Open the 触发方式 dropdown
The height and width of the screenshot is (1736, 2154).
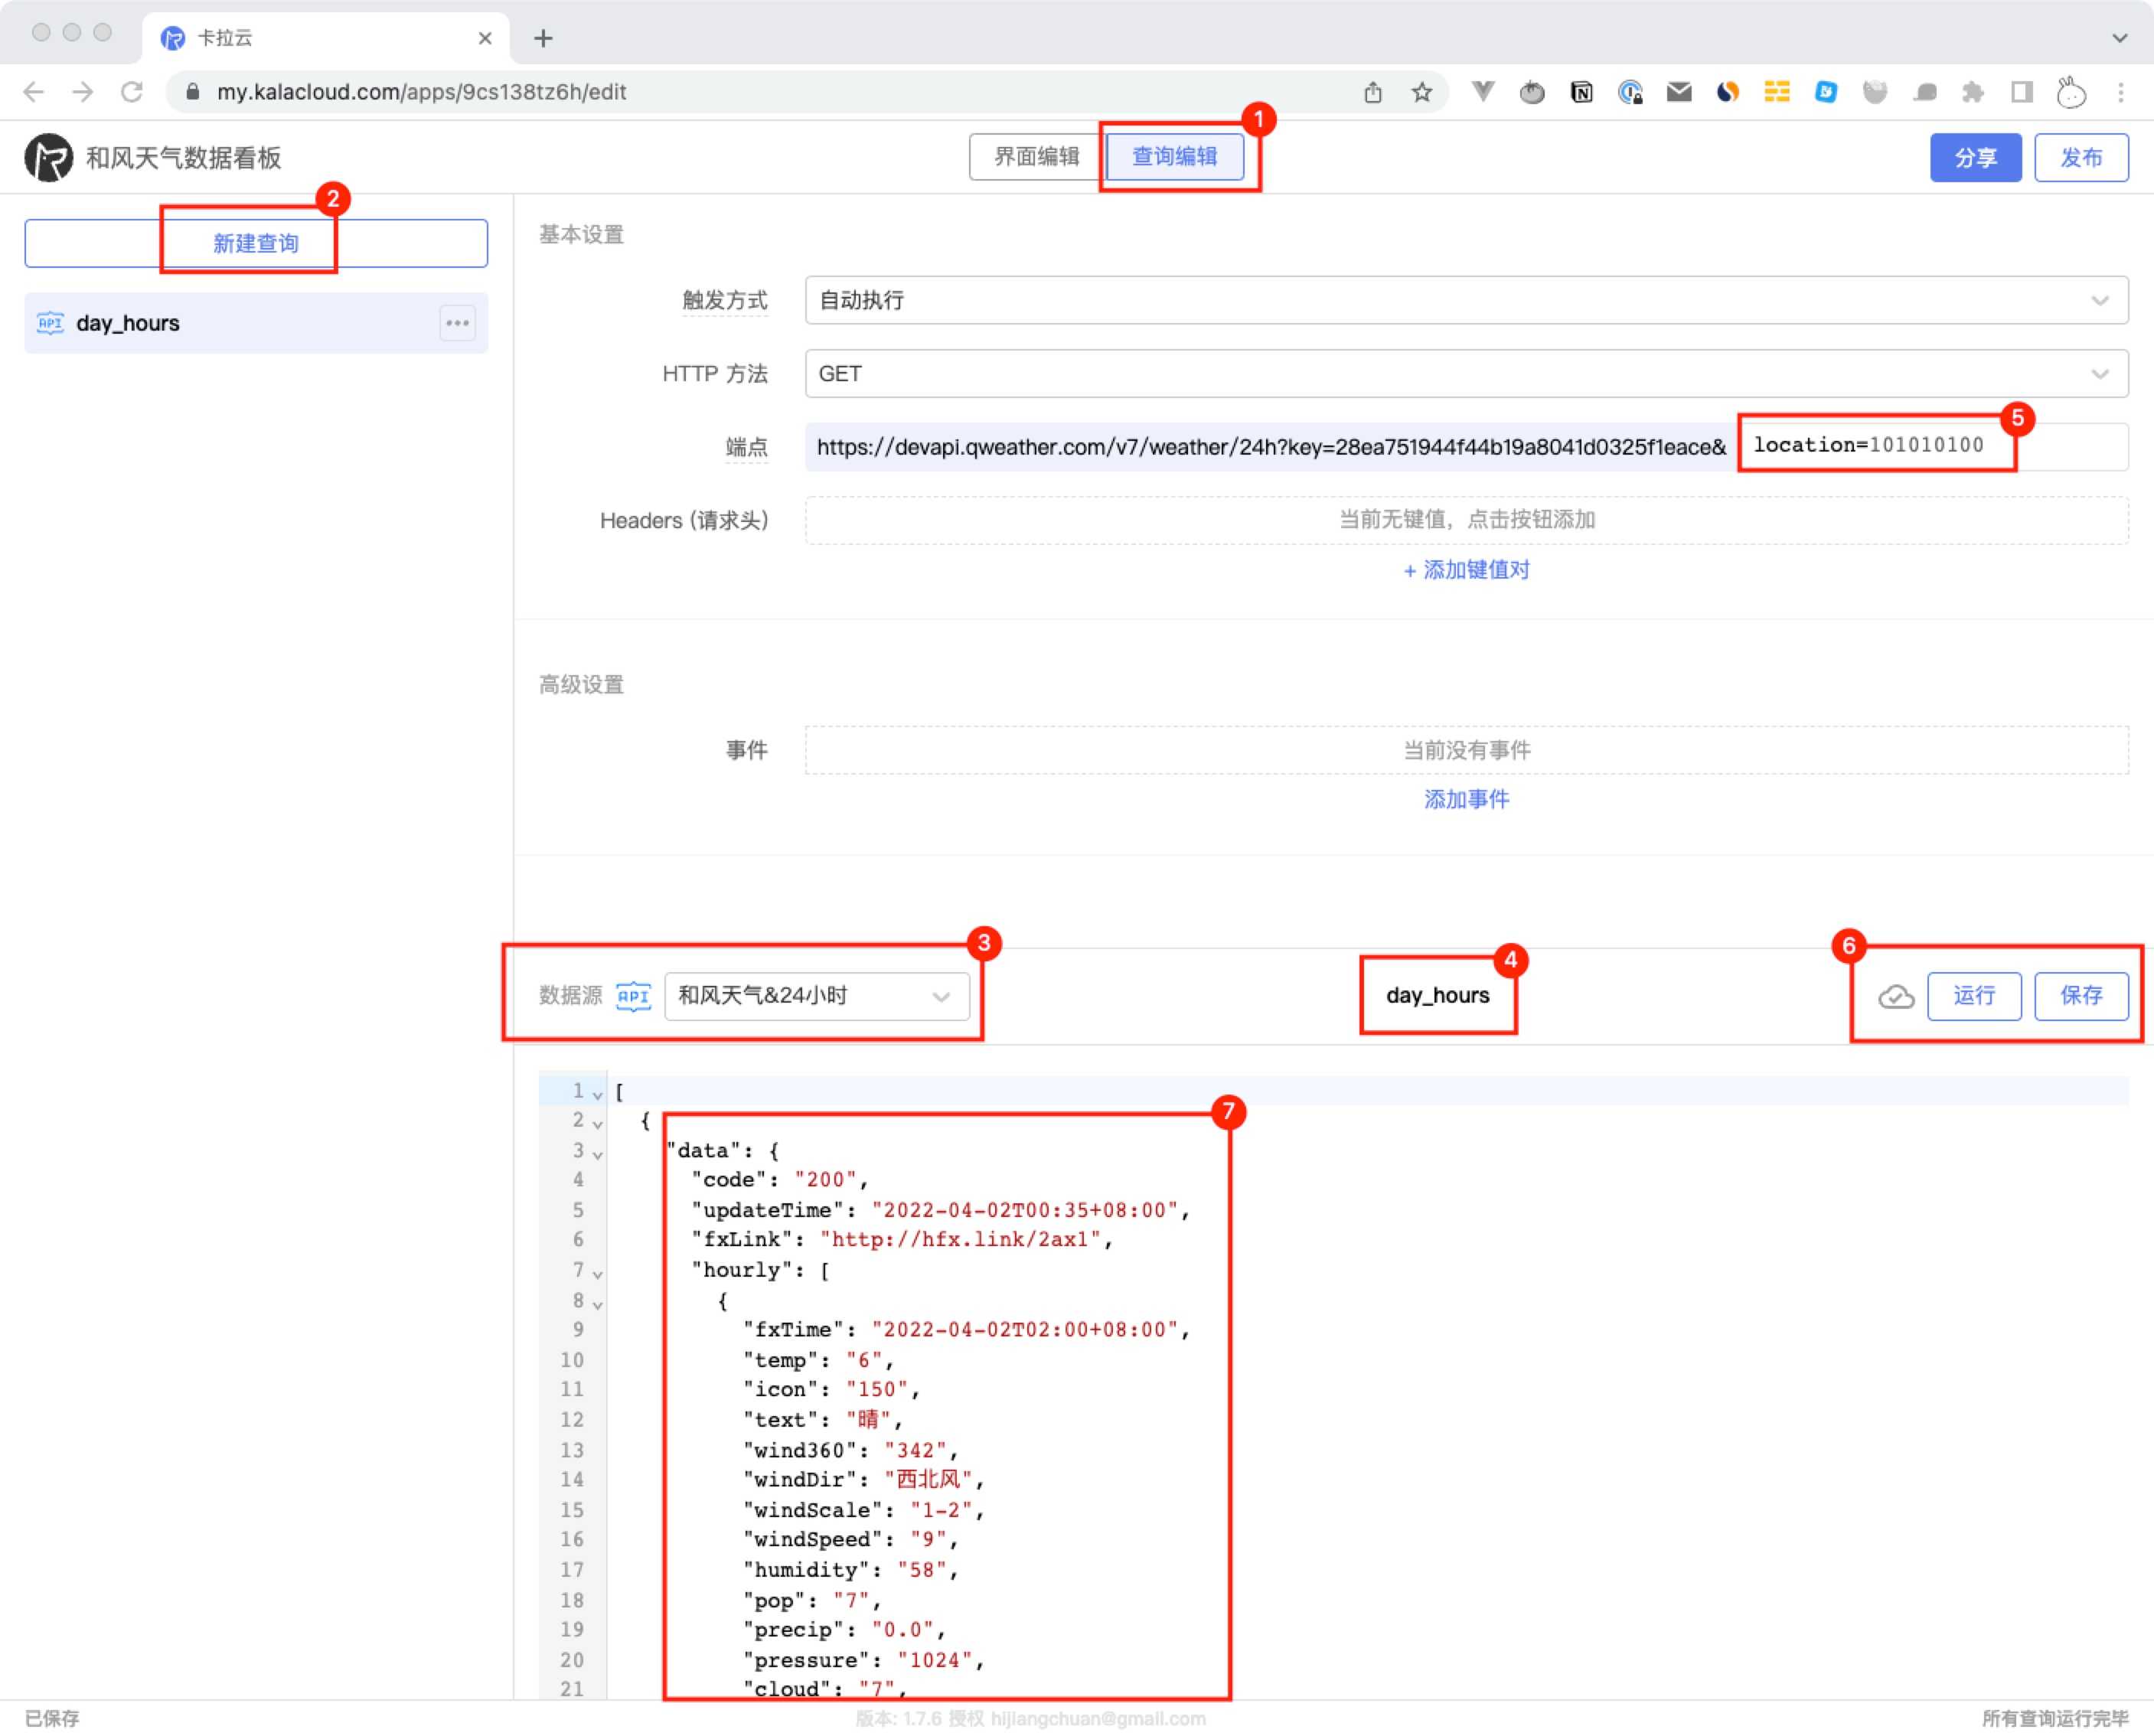coord(1466,300)
